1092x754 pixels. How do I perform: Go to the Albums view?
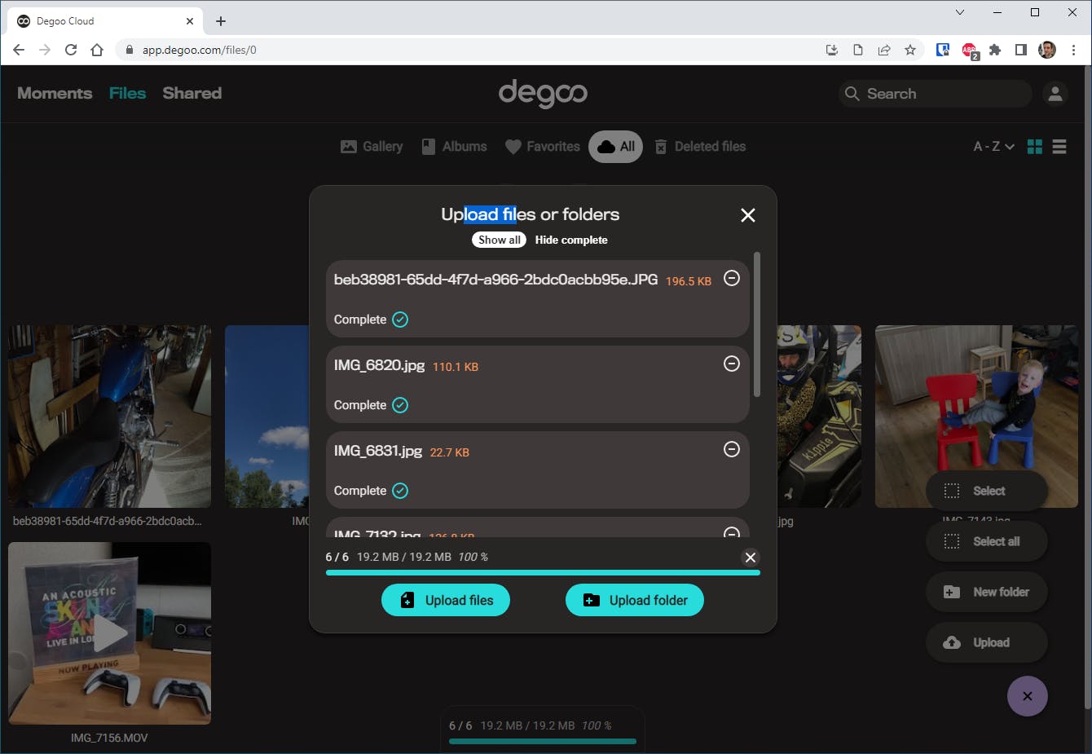coord(454,147)
